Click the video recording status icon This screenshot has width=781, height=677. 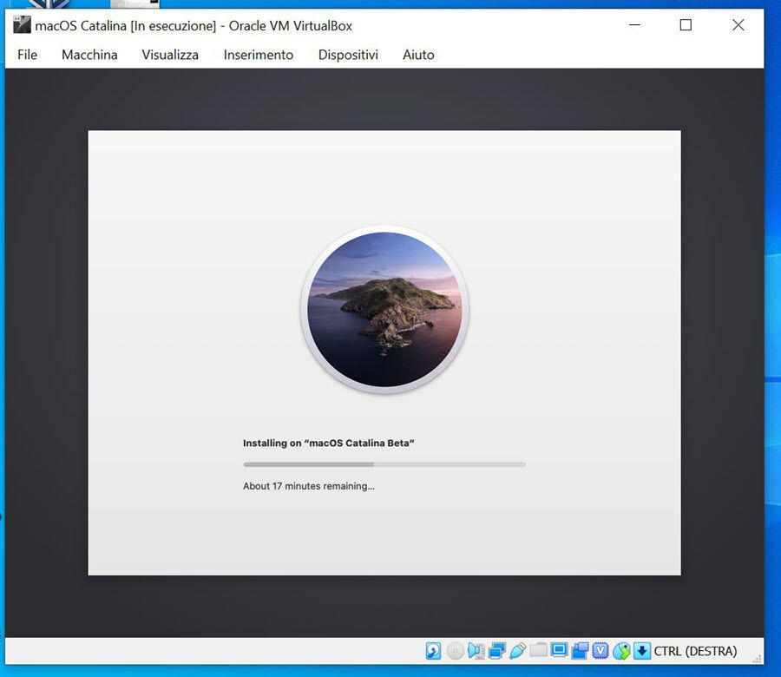[581, 651]
